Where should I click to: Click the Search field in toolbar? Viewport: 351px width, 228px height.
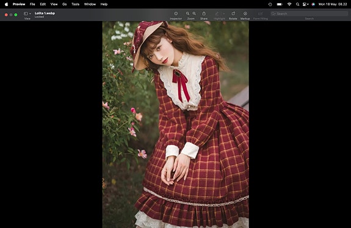pyautogui.click(x=309, y=13)
